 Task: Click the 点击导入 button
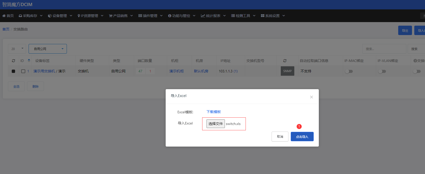tap(302, 137)
